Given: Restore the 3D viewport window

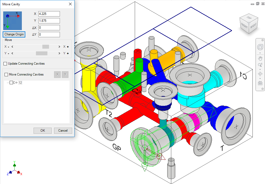Looking at the screenshot, I should (x=258, y=4).
